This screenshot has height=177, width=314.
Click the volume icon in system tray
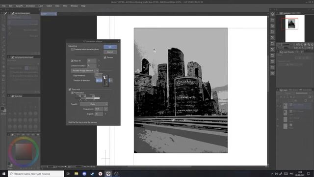(x=276, y=174)
